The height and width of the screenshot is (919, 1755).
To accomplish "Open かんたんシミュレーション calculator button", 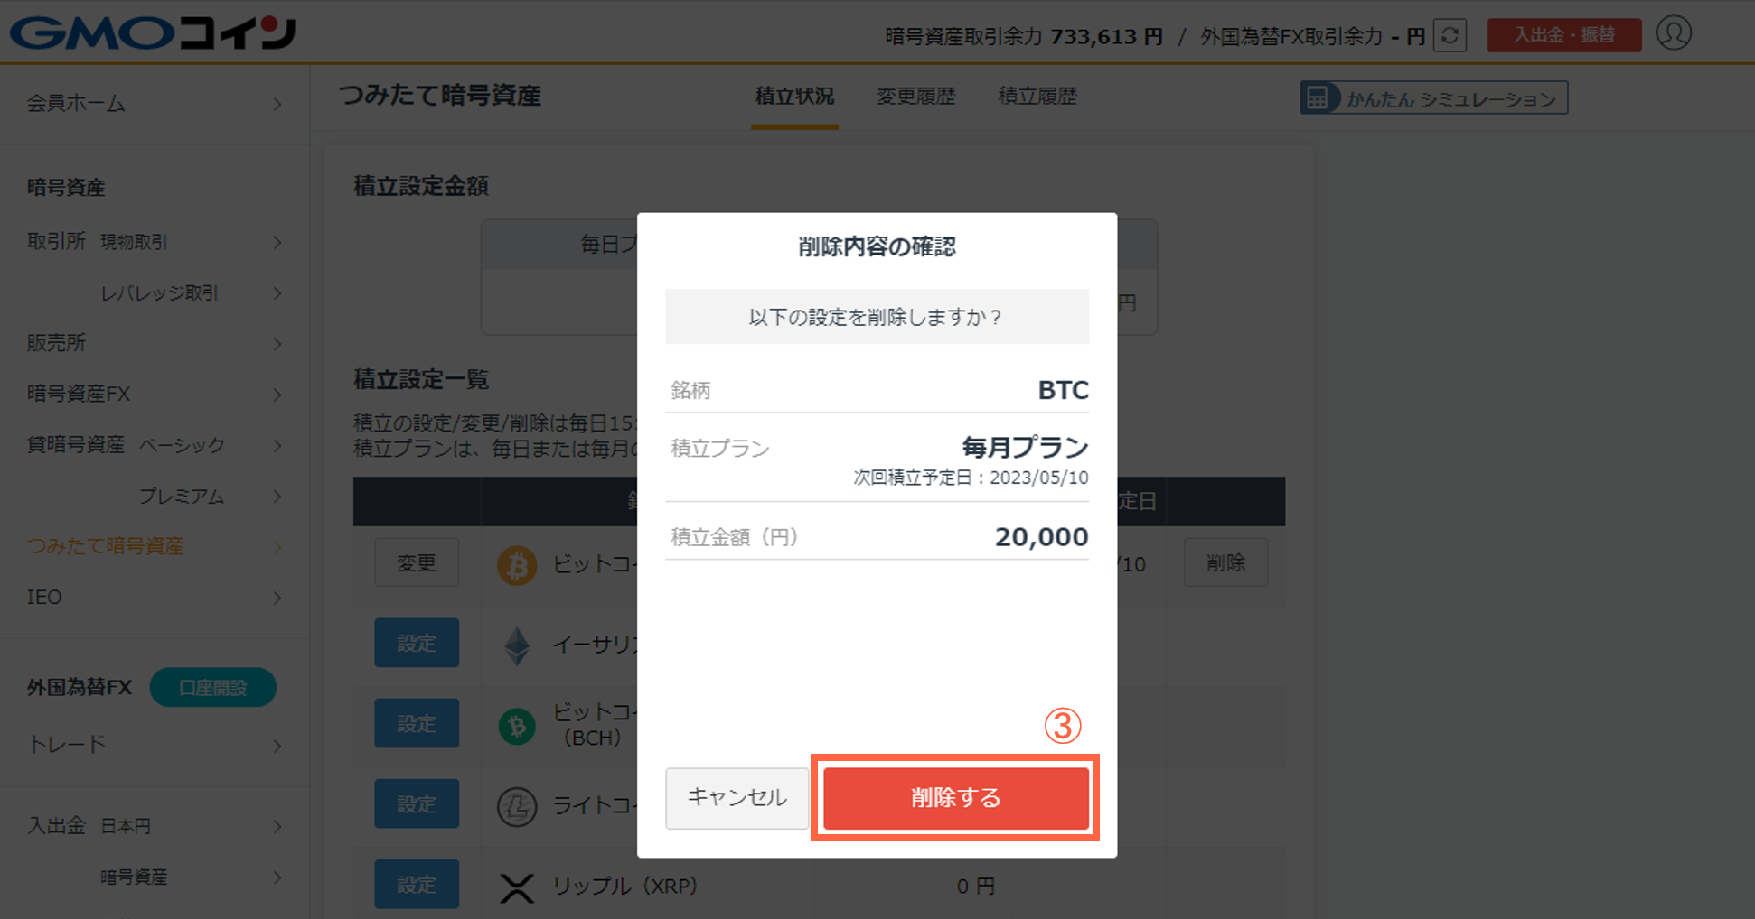I will (x=1434, y=98).
